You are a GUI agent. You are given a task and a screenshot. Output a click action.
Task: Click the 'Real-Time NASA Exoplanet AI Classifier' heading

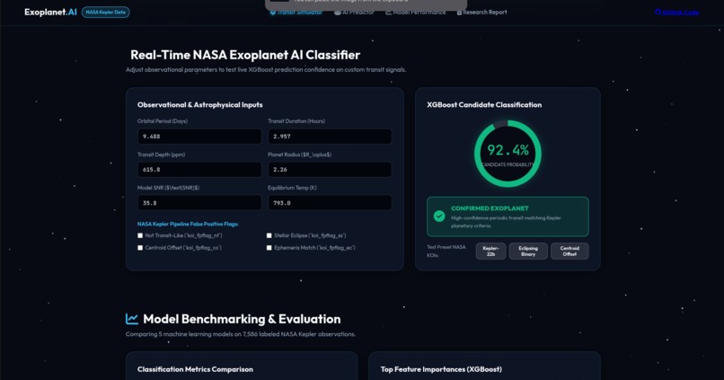click(245, 55)
